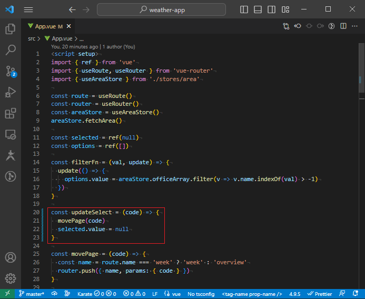Open the Manage gear menu
Image resolution: width=365 pixels, height=299 pixels.
point(11,278)
